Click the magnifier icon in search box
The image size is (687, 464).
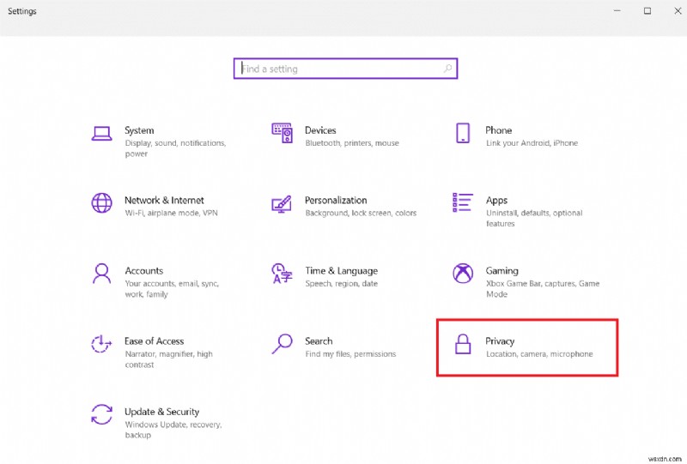447,69
